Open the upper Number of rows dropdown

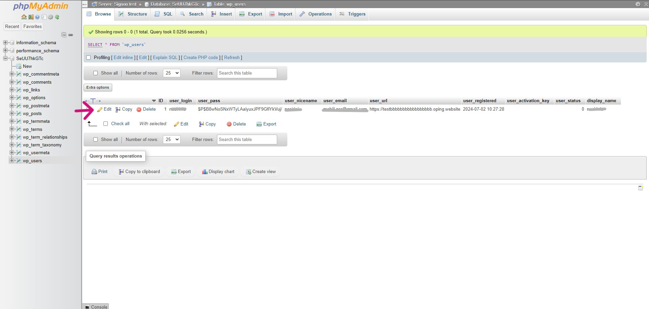[172, 73]
